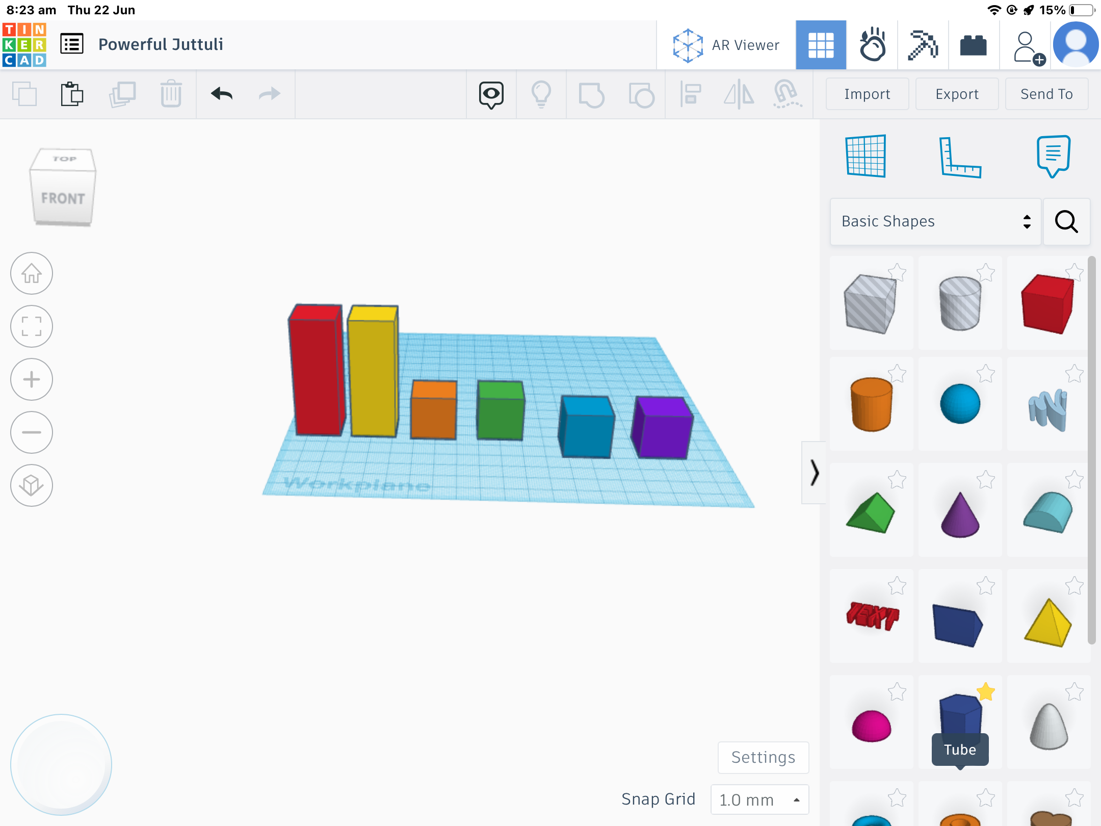Click the fit all in view icon

[x=32, y=326]
